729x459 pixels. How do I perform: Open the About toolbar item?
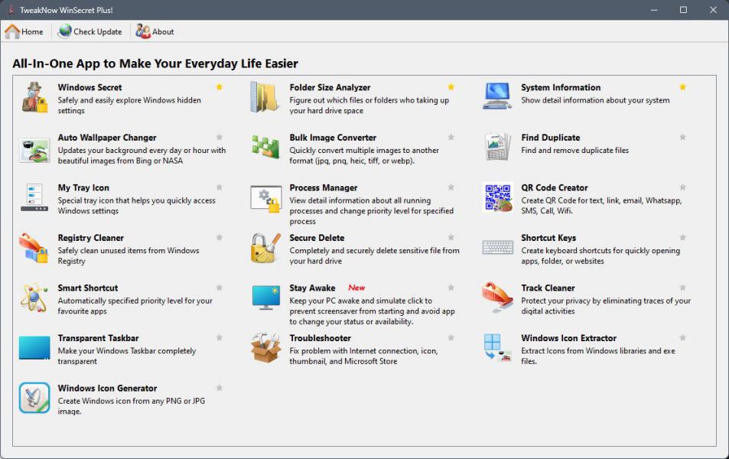point(155,31)
